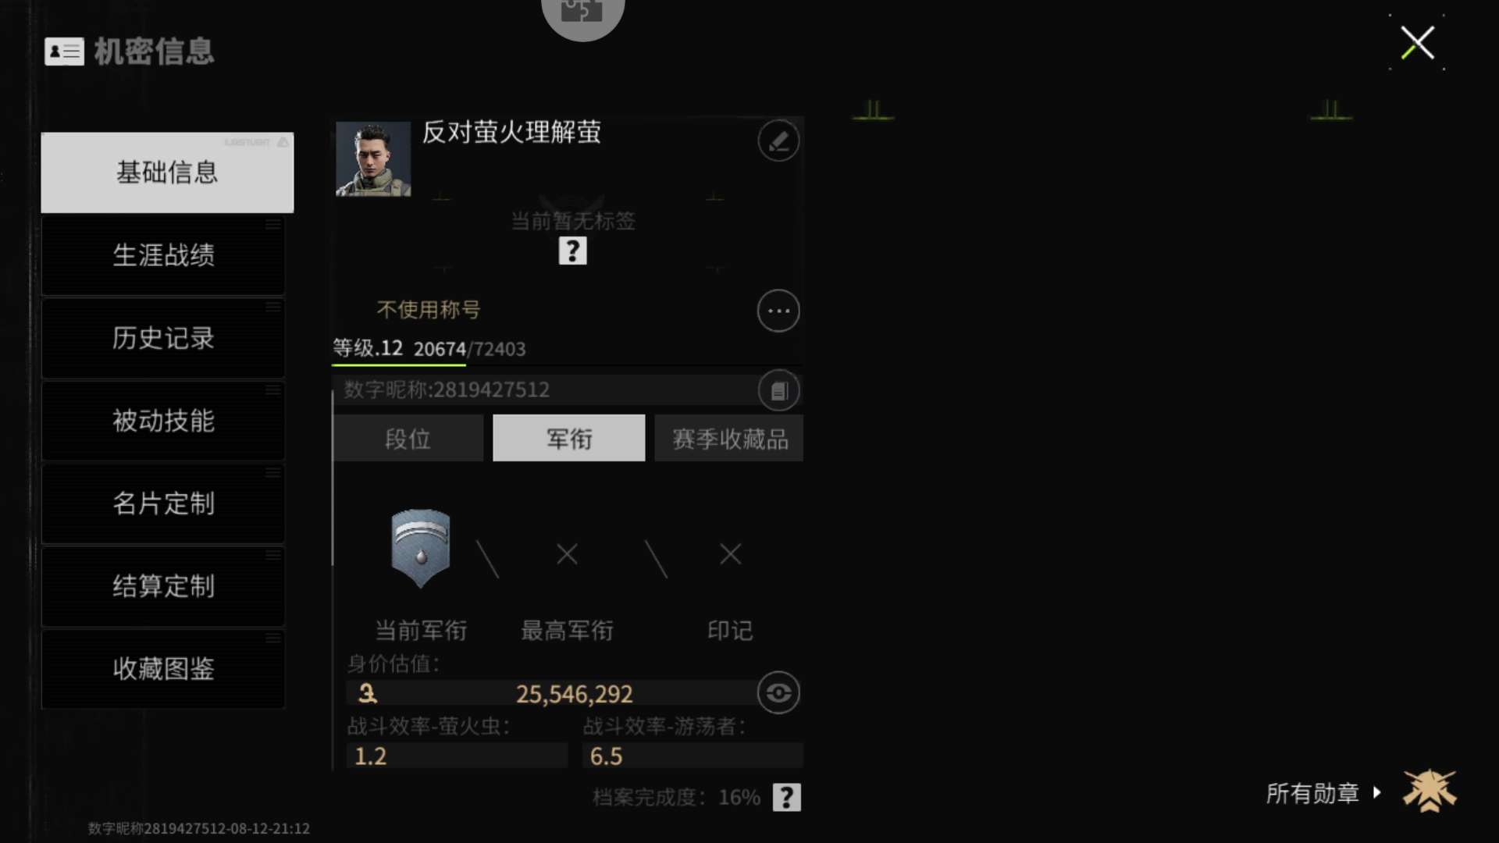Select 被动技能 sidebar entry

163,421
